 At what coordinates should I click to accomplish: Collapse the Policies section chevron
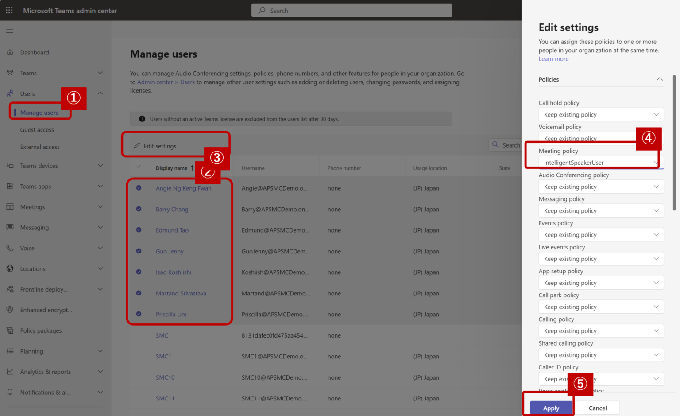click(659, 79)
